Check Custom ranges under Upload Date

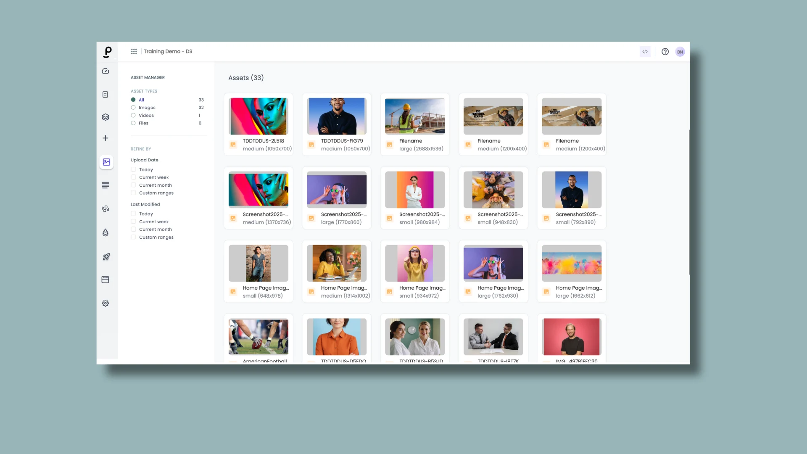coord(133,193)
